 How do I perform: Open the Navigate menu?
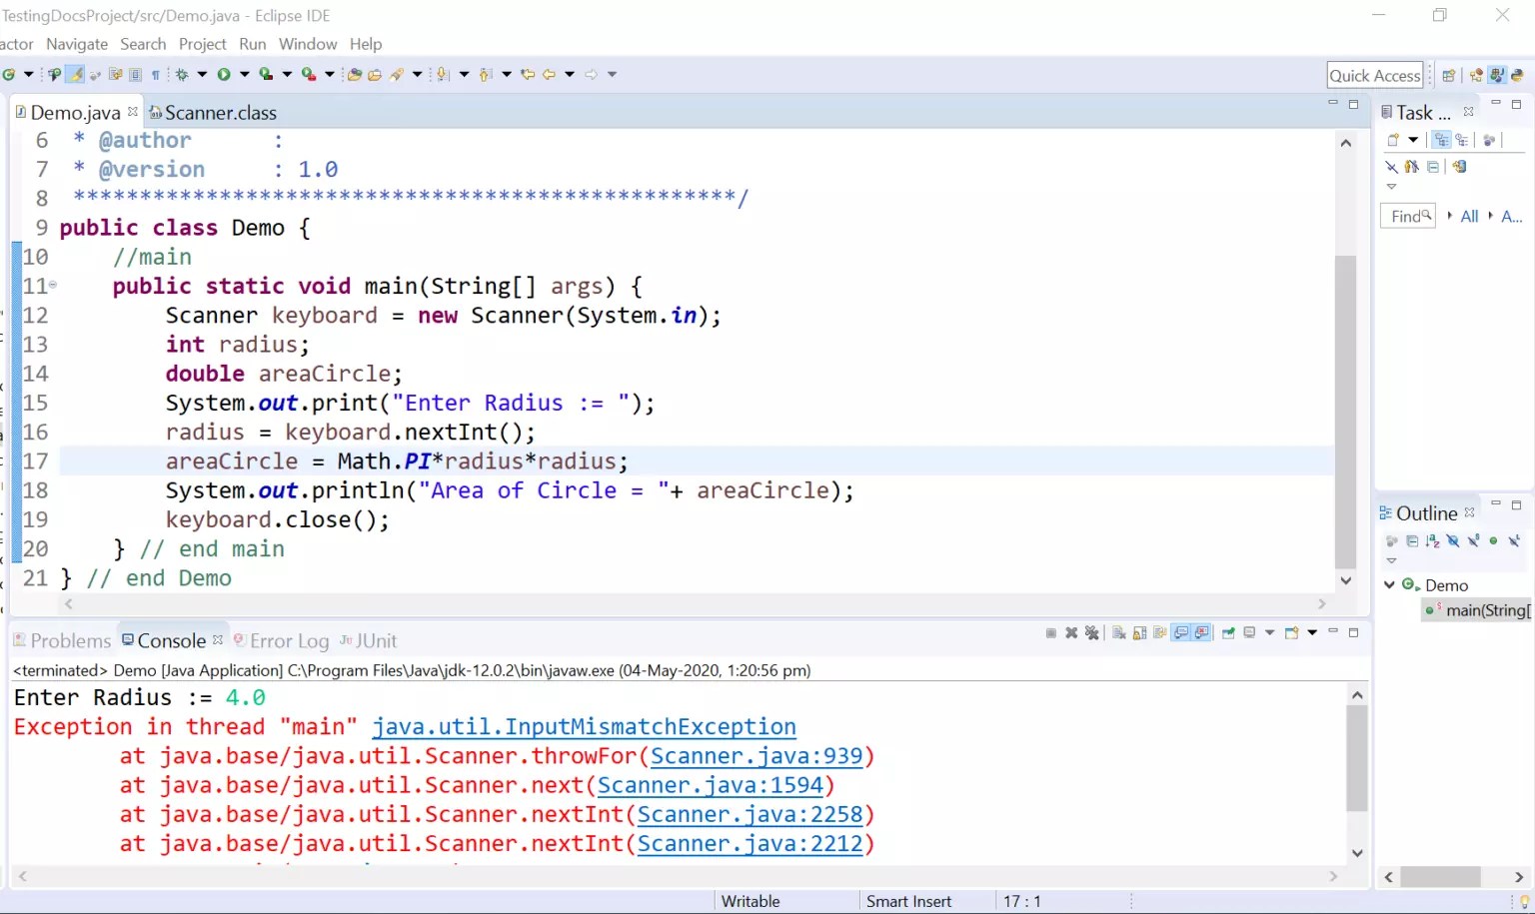click(x=76, y=44)
